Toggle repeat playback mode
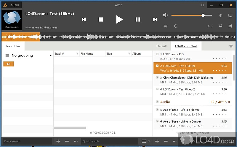This screenshot has height=147, width=237. tap(220, 26)
